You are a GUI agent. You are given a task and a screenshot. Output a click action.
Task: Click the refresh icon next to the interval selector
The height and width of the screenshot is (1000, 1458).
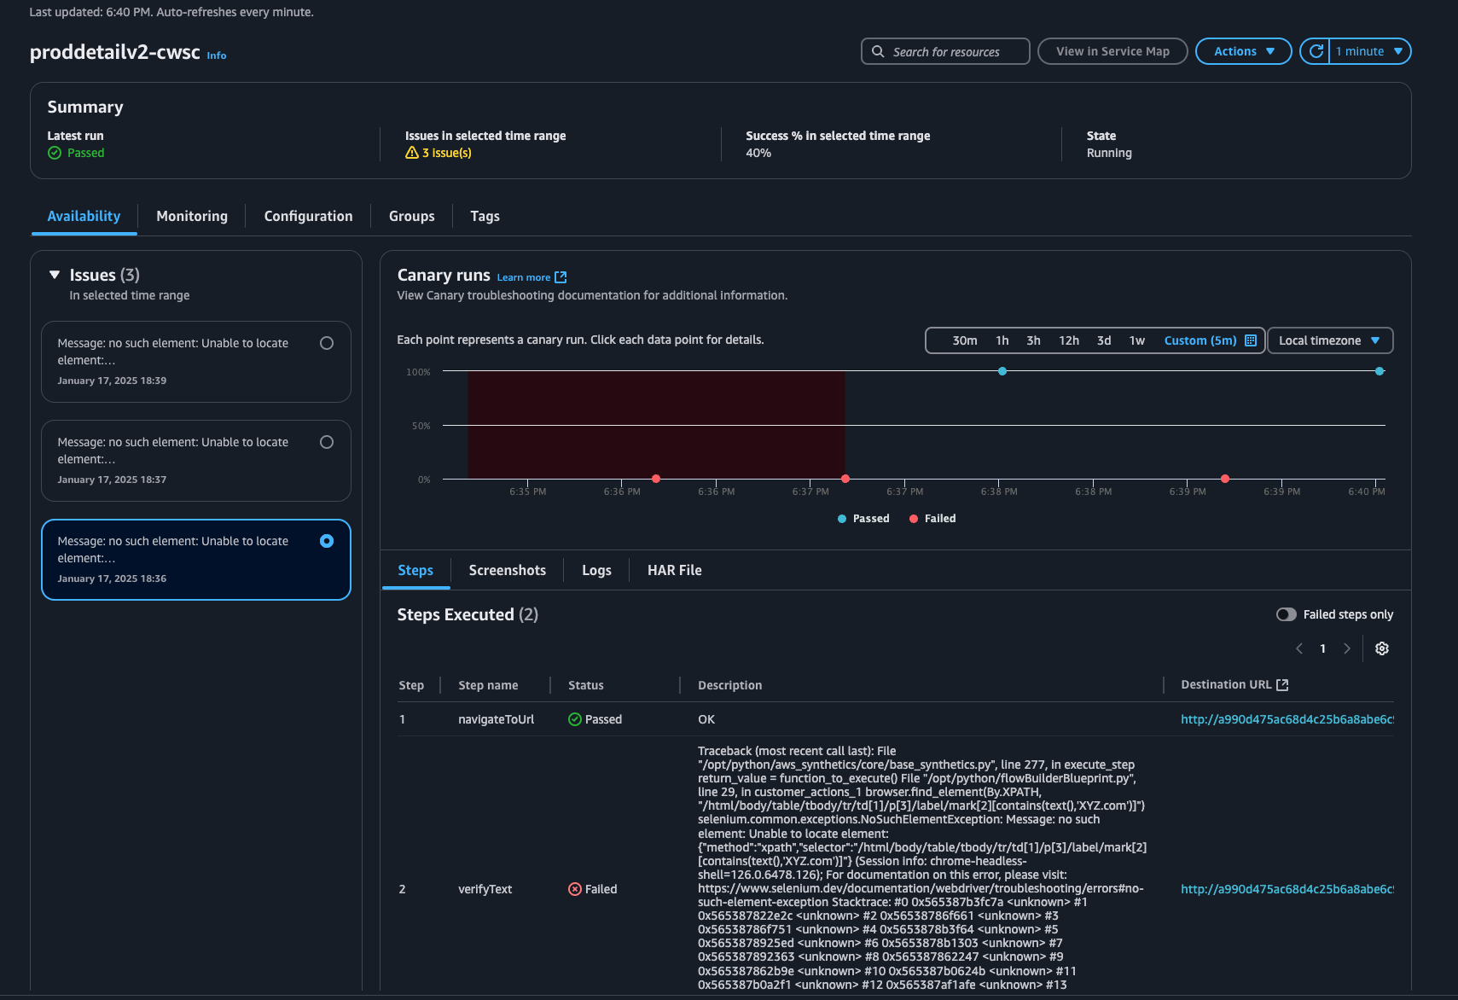pyautogui.click(x=1315, y=51)
